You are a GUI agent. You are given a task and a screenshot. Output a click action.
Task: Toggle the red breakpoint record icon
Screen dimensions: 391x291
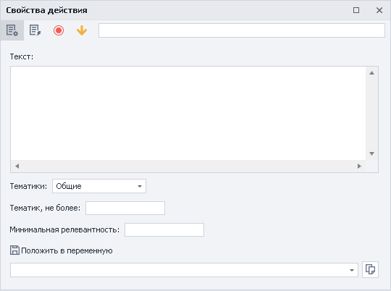[x=59, y=30]
